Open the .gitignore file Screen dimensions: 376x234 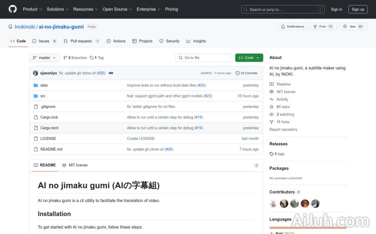tap(48, 106)
